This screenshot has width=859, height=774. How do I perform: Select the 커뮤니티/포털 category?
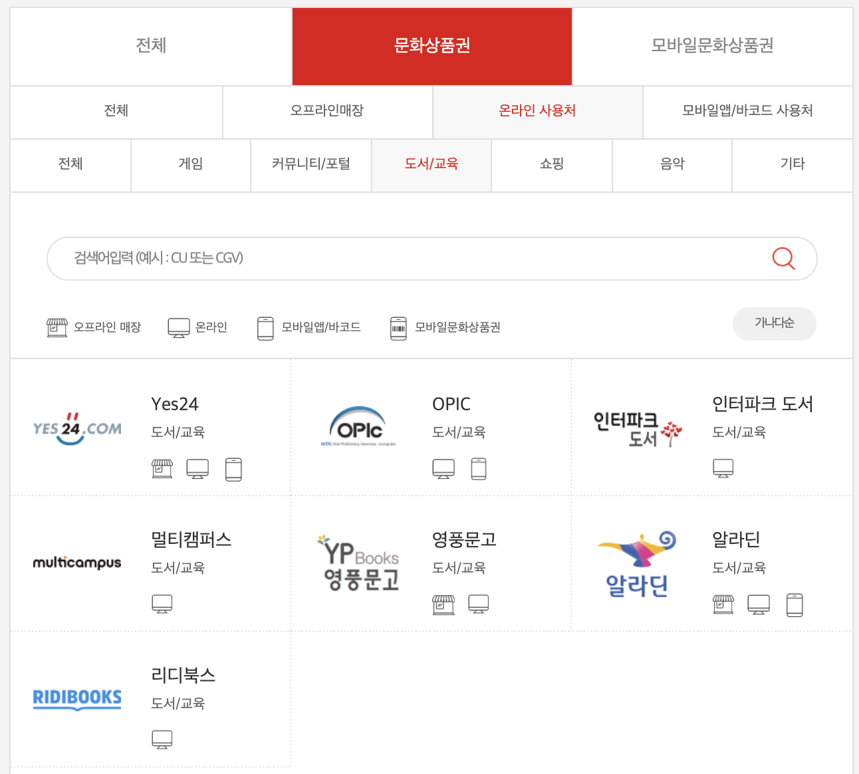pos(310,164)
